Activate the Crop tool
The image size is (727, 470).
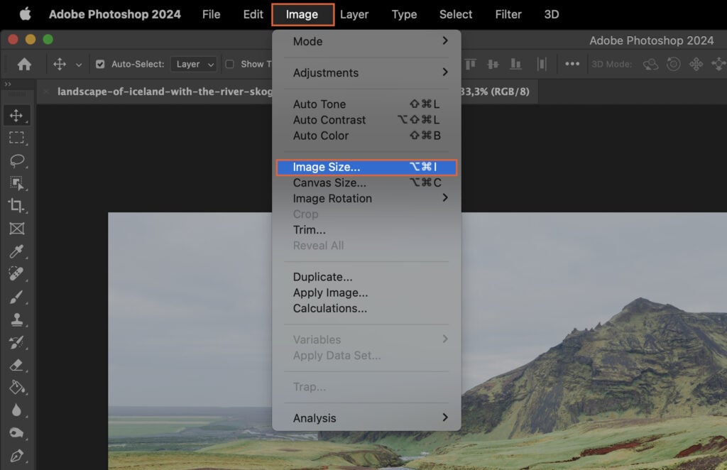point(17,206)
